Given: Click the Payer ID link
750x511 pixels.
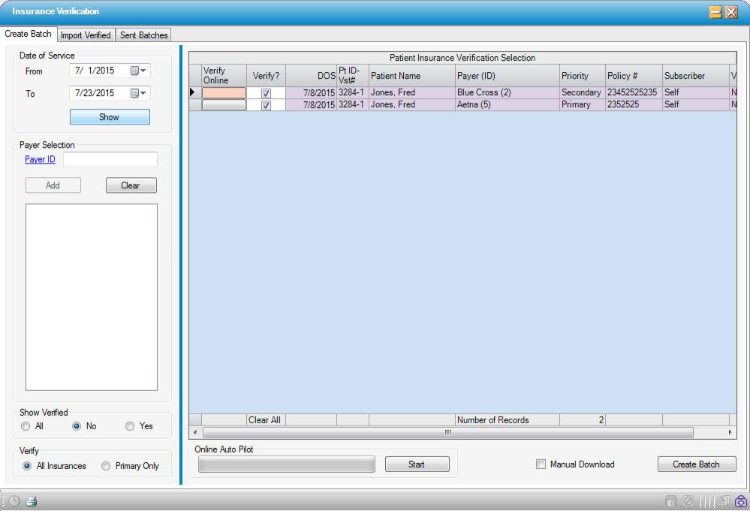Looking at the screenshot, I should tap(40, 159).
